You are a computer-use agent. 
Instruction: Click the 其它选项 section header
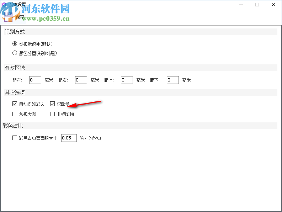pyautogui.click(x=140, y=93)
